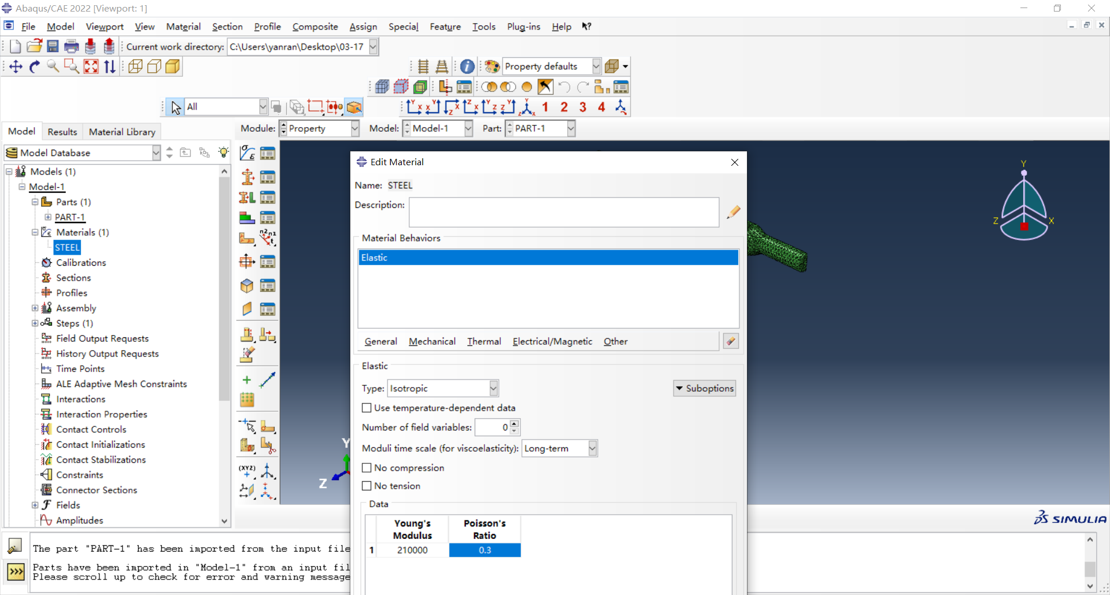This screenshot has height=595, width=1110.
Task: Select the Rotate View tool
Action: click(35, 66)
